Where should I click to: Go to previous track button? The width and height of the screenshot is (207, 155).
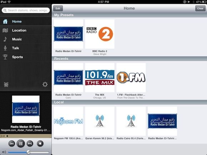[12, 144]
